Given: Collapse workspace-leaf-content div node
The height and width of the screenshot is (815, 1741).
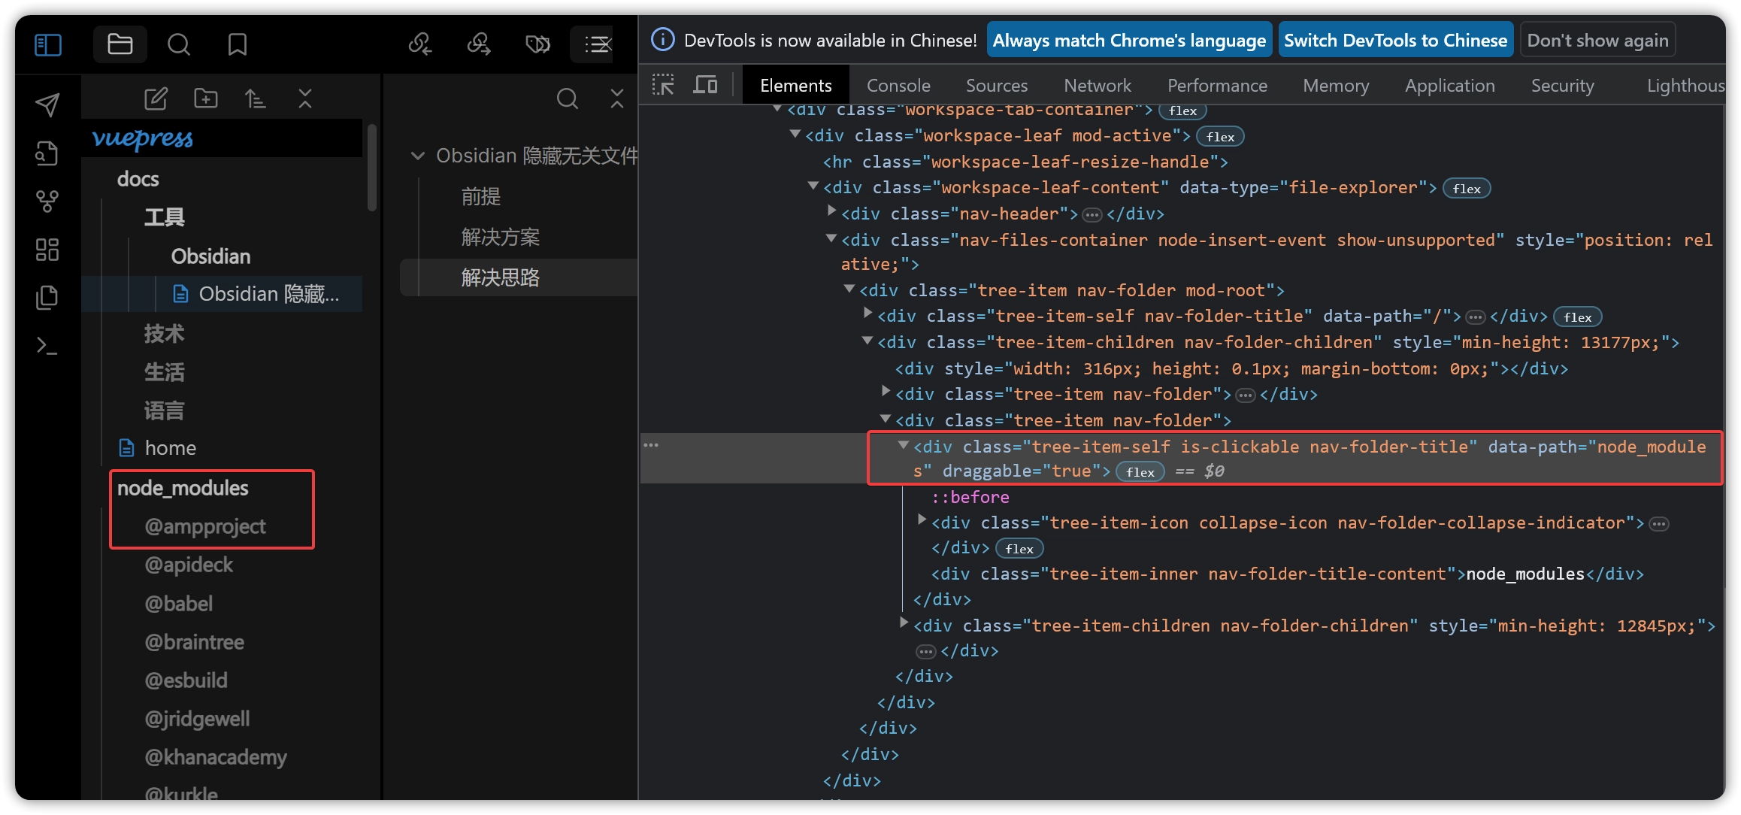Looking at the screenshot, I should [813, 186].
